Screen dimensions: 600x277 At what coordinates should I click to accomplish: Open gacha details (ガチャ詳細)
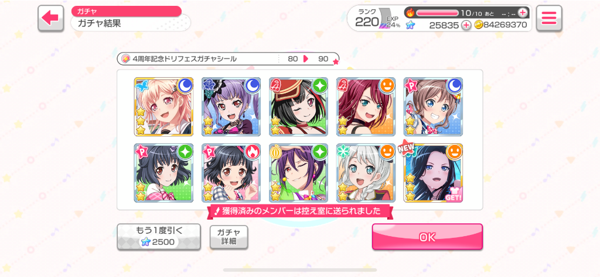(x=229, y=237)
